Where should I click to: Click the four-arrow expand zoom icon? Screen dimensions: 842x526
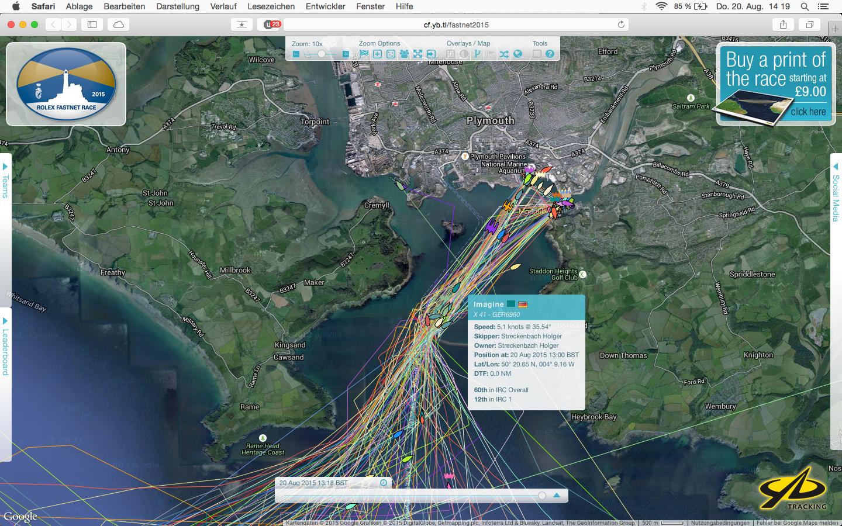[417, 54]
